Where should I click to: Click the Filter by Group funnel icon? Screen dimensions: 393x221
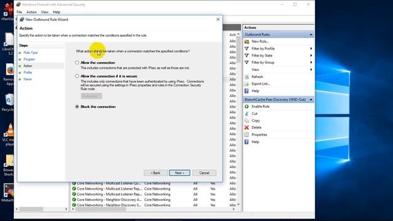(247, 63)
